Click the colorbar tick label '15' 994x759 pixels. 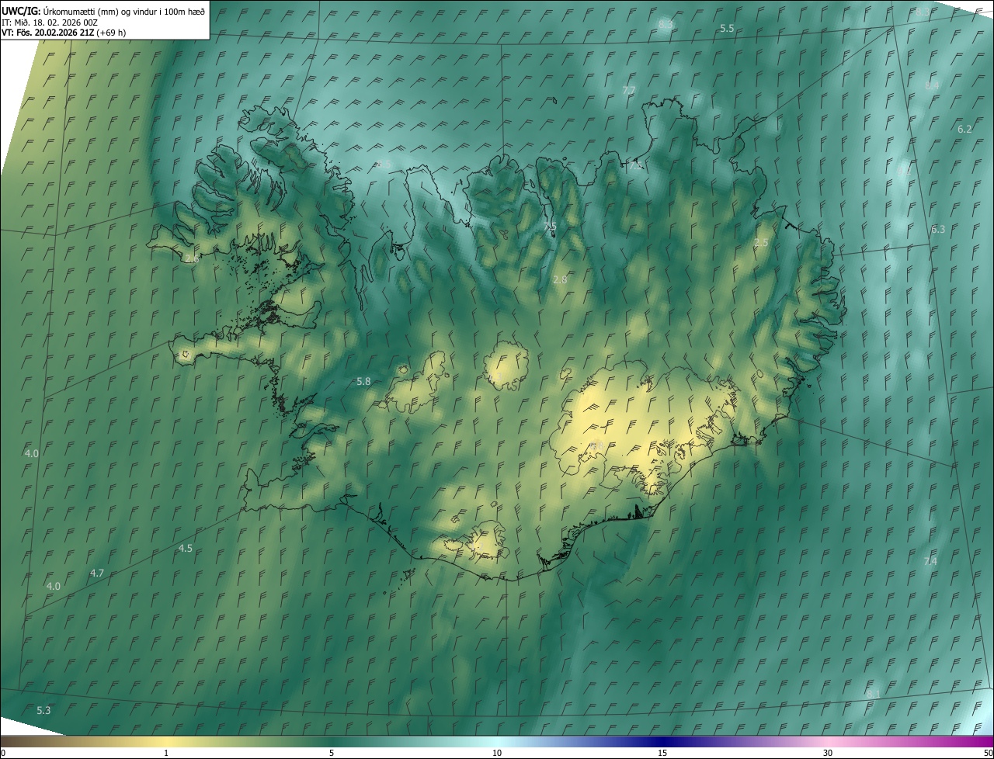(x=662, y=753)
